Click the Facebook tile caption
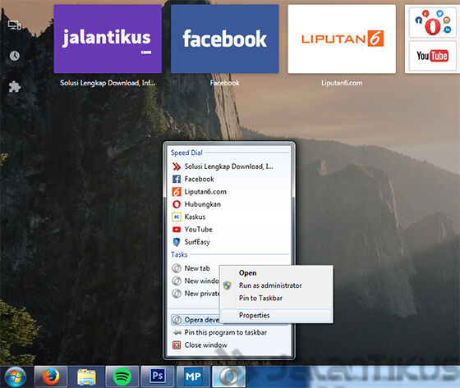 [225, 83]
